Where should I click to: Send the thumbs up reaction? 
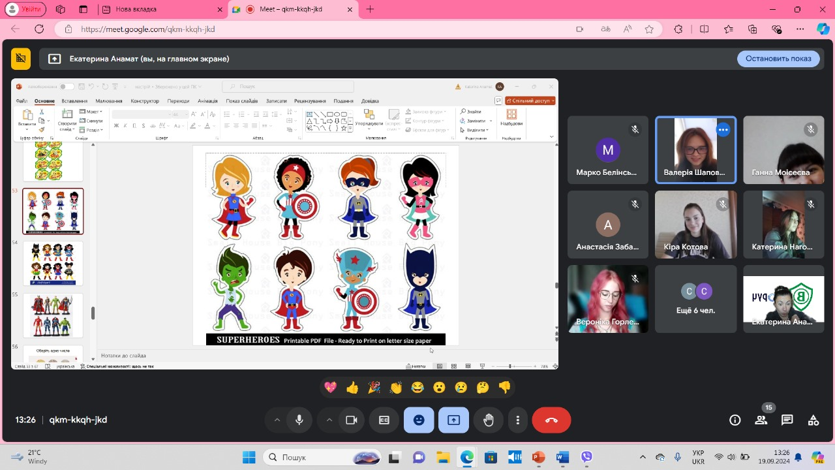tap(352, 387)
